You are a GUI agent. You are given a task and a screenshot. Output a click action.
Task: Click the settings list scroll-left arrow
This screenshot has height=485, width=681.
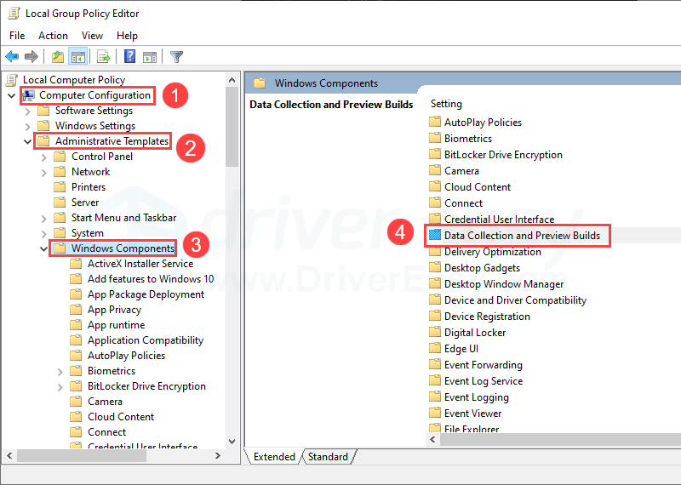432,439
